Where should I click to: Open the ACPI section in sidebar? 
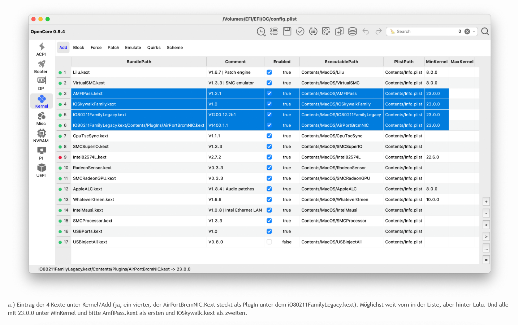(41, 49)
